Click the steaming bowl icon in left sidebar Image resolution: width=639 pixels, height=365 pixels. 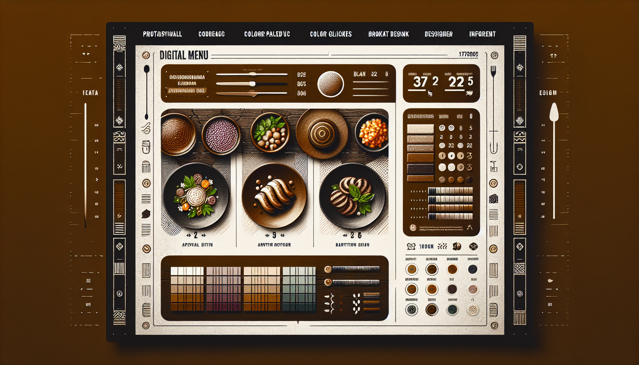[146, 128]
